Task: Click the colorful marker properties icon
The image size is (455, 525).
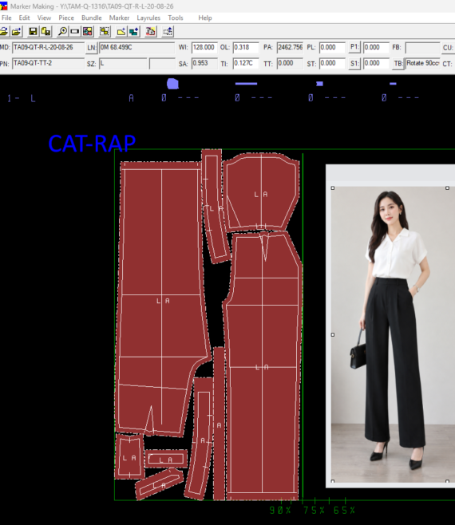Action: coord(88,31)
